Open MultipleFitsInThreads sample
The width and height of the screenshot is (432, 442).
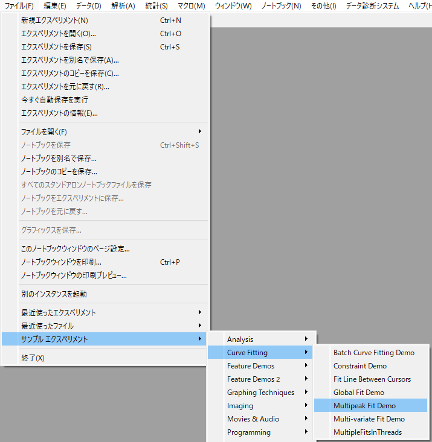coord(371,432)
